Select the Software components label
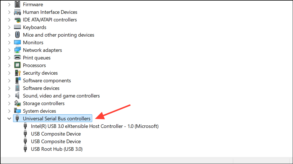 point(47,81)
